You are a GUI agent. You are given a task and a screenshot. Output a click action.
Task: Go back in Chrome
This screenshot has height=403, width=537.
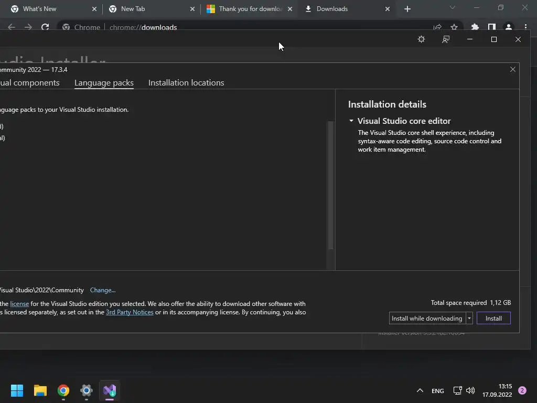click(x=12, y=27)
